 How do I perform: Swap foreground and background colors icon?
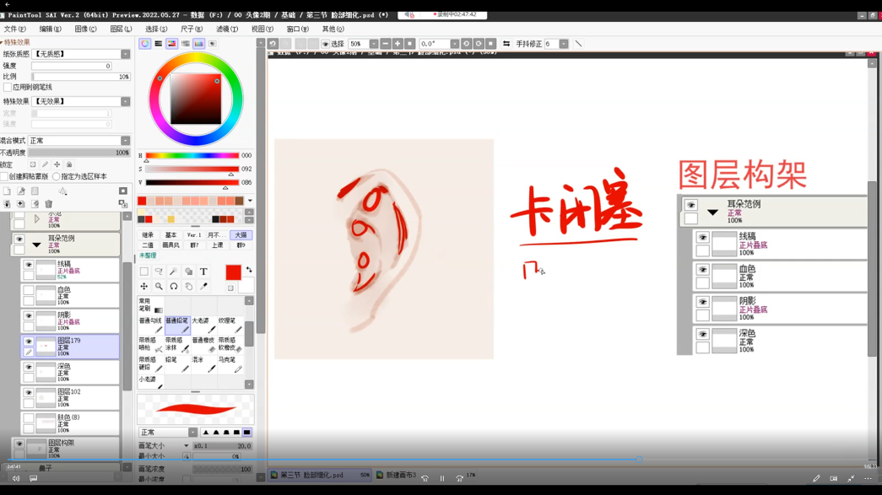pos(249,270)
